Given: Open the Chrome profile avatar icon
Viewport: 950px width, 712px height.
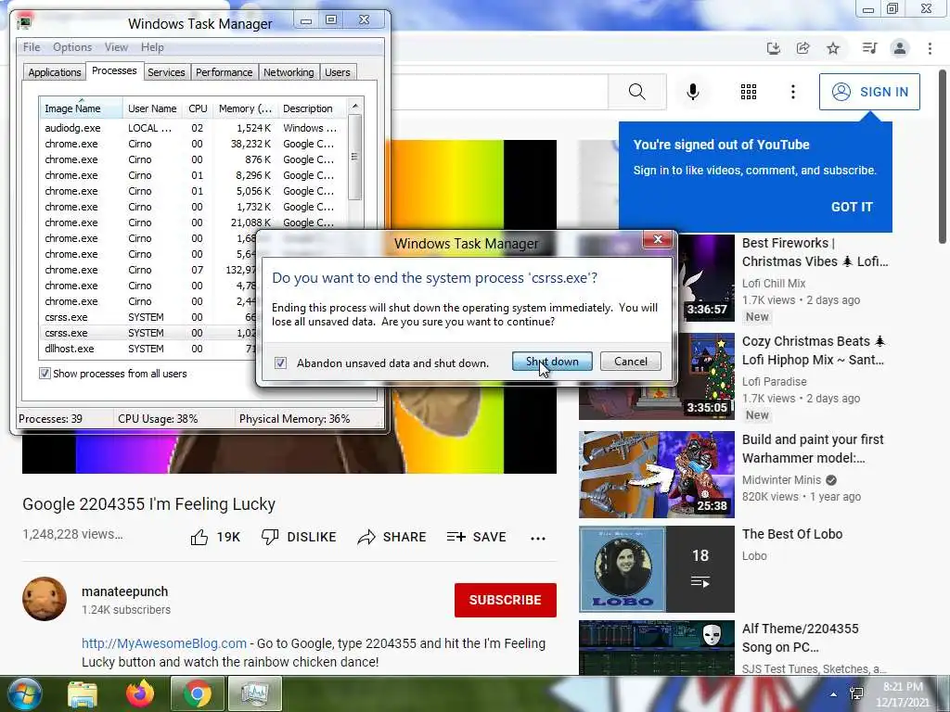Looking at the screenshot, I should 900,48.
